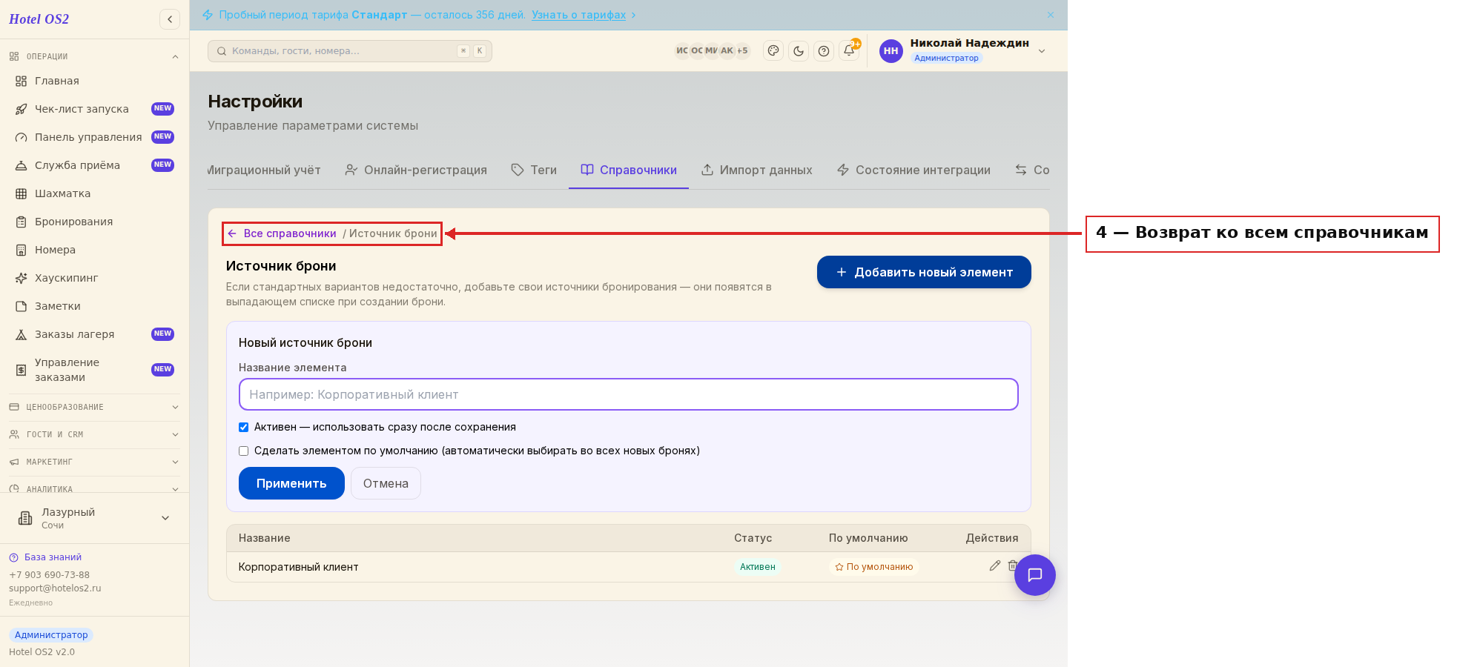Image resolution: width=1457 pixels, height=667 pixels.
Task: Open the Лазурный hotel selector
Action: (x=94, y=518)
